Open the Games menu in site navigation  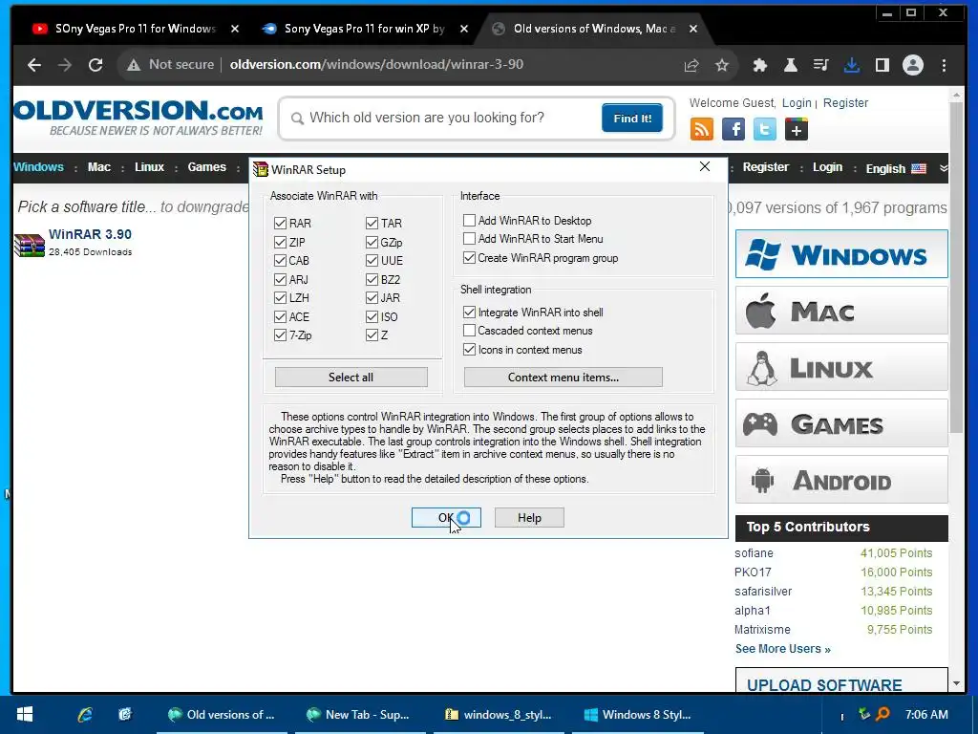click(206, 167)
